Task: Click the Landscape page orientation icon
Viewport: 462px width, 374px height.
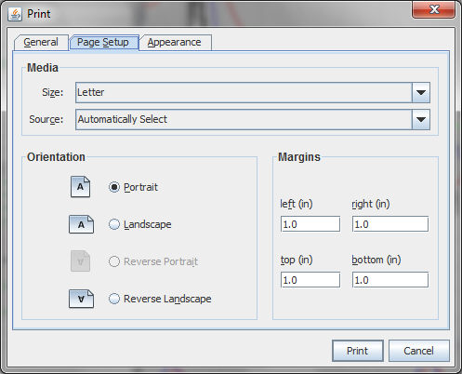Action: point(81,224)
